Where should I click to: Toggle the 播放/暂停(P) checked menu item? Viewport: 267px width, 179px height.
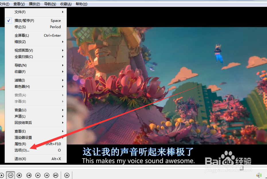click(36, 21)
